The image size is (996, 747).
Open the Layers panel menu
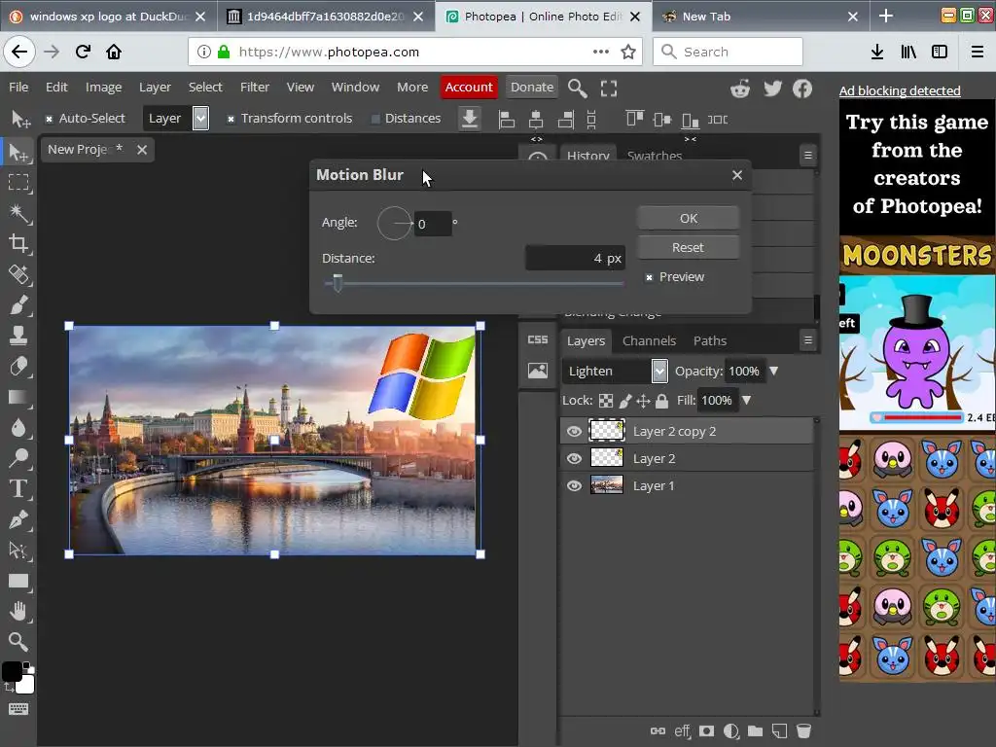click(808, 340)
